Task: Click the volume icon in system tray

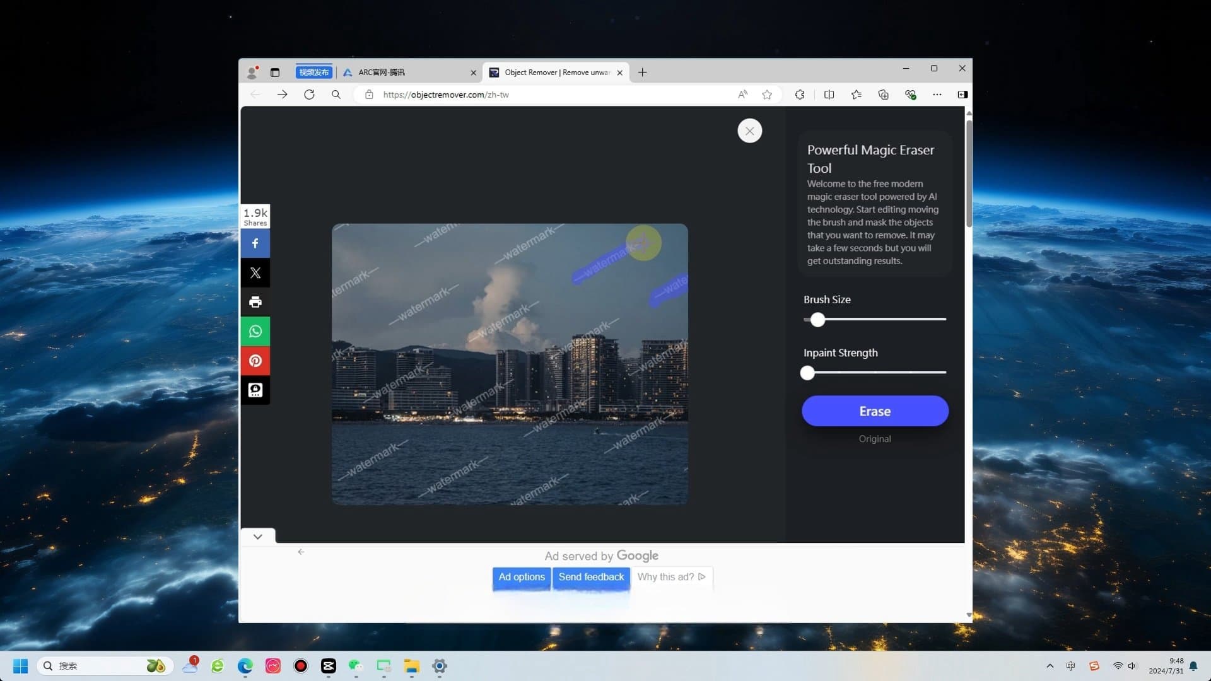Action: (1132, 666)
